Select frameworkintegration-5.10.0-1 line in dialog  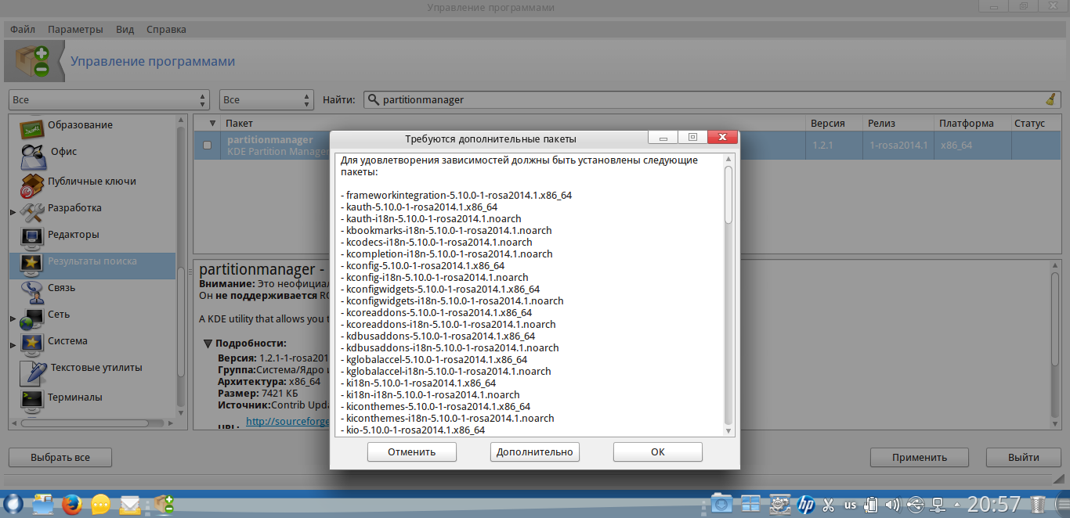(458, 195)
